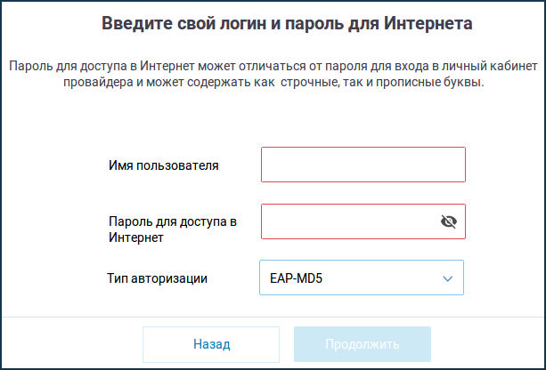Select the "EAP-MD5" value text

(x=296, y=278)
